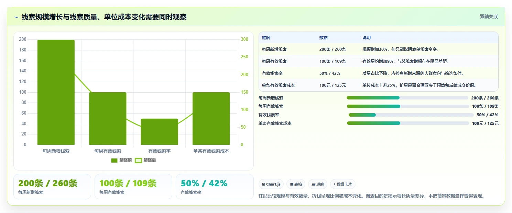The image size is (512, 213).
Task: Toggle the 策略后 legend entry
Action: [145, 160]
